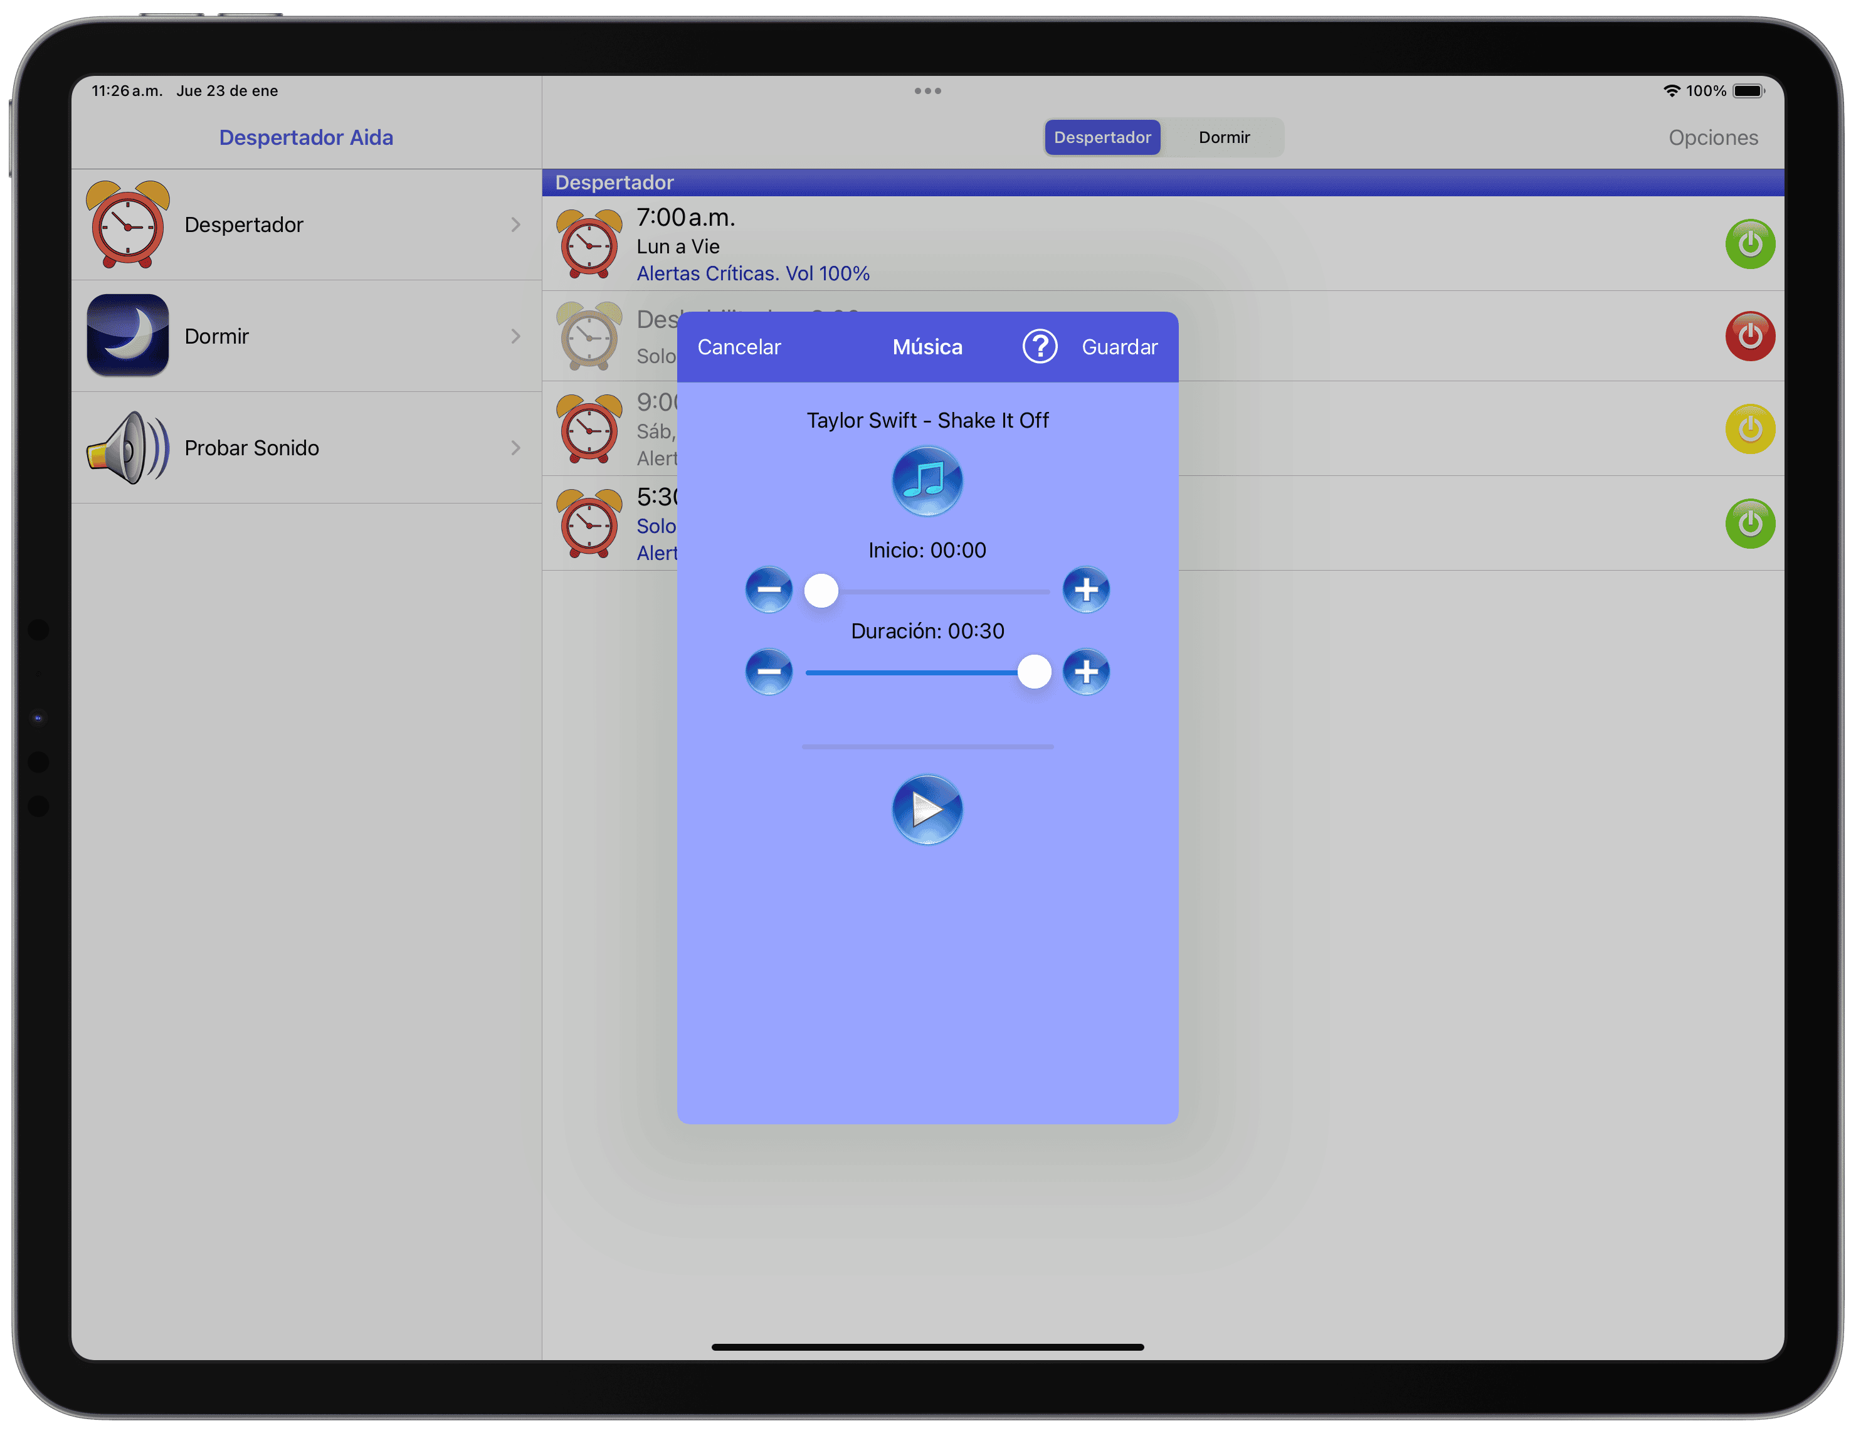
Task: Click the Dormir moon icon
Action: (127, 335)
